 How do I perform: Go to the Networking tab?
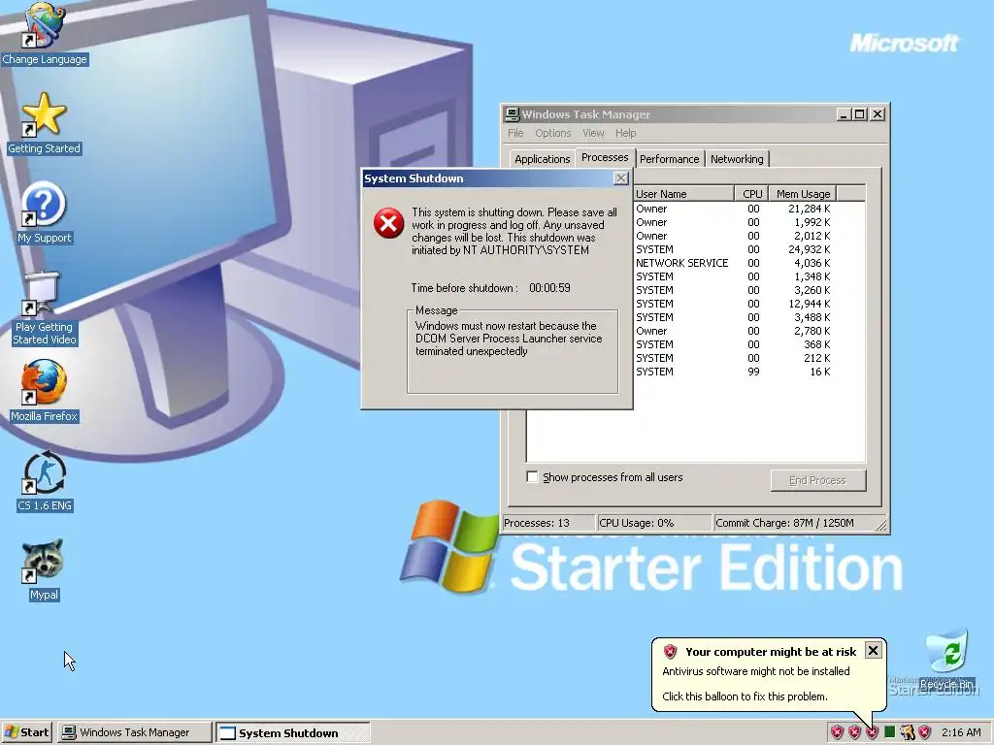[x=737, y=159]
